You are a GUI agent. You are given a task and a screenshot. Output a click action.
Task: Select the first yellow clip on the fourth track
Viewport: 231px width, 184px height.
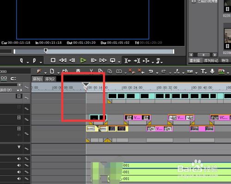[x=92, y=129]
